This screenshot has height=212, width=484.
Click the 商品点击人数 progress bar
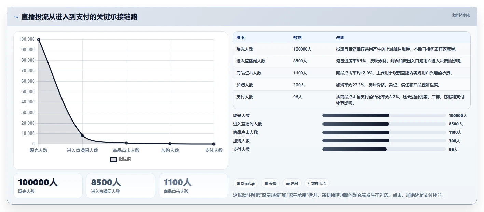click(384, 132)
